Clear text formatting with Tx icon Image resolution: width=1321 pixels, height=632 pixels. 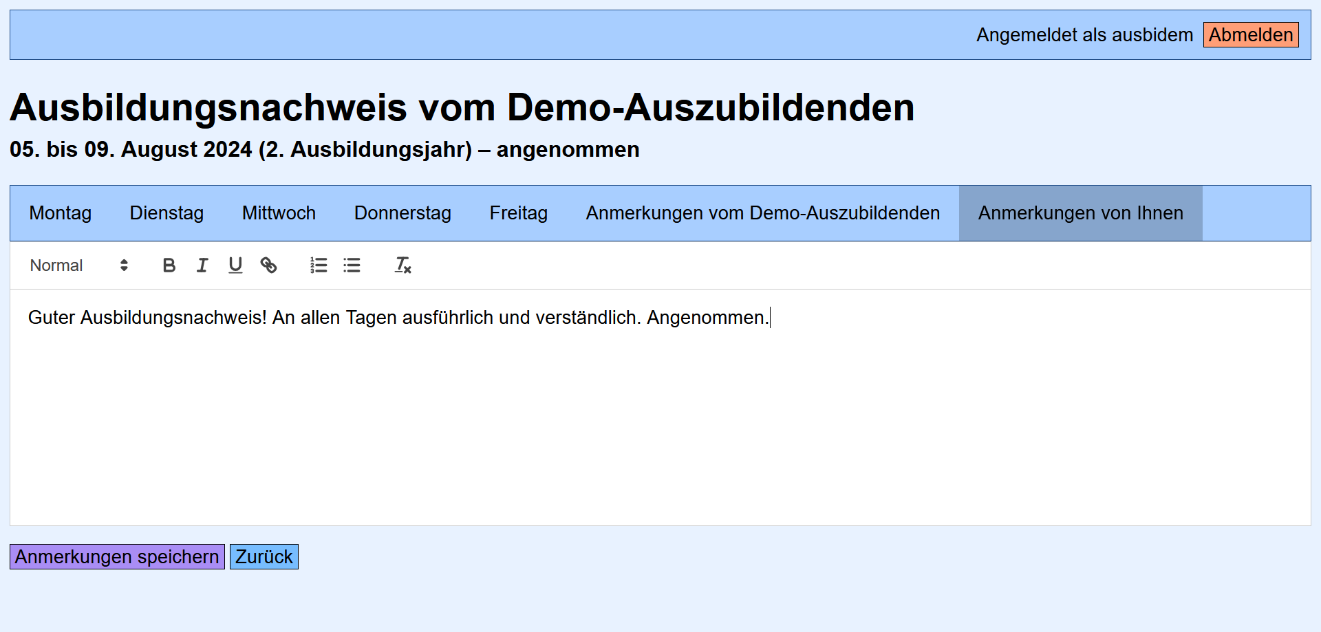(402, 265)
